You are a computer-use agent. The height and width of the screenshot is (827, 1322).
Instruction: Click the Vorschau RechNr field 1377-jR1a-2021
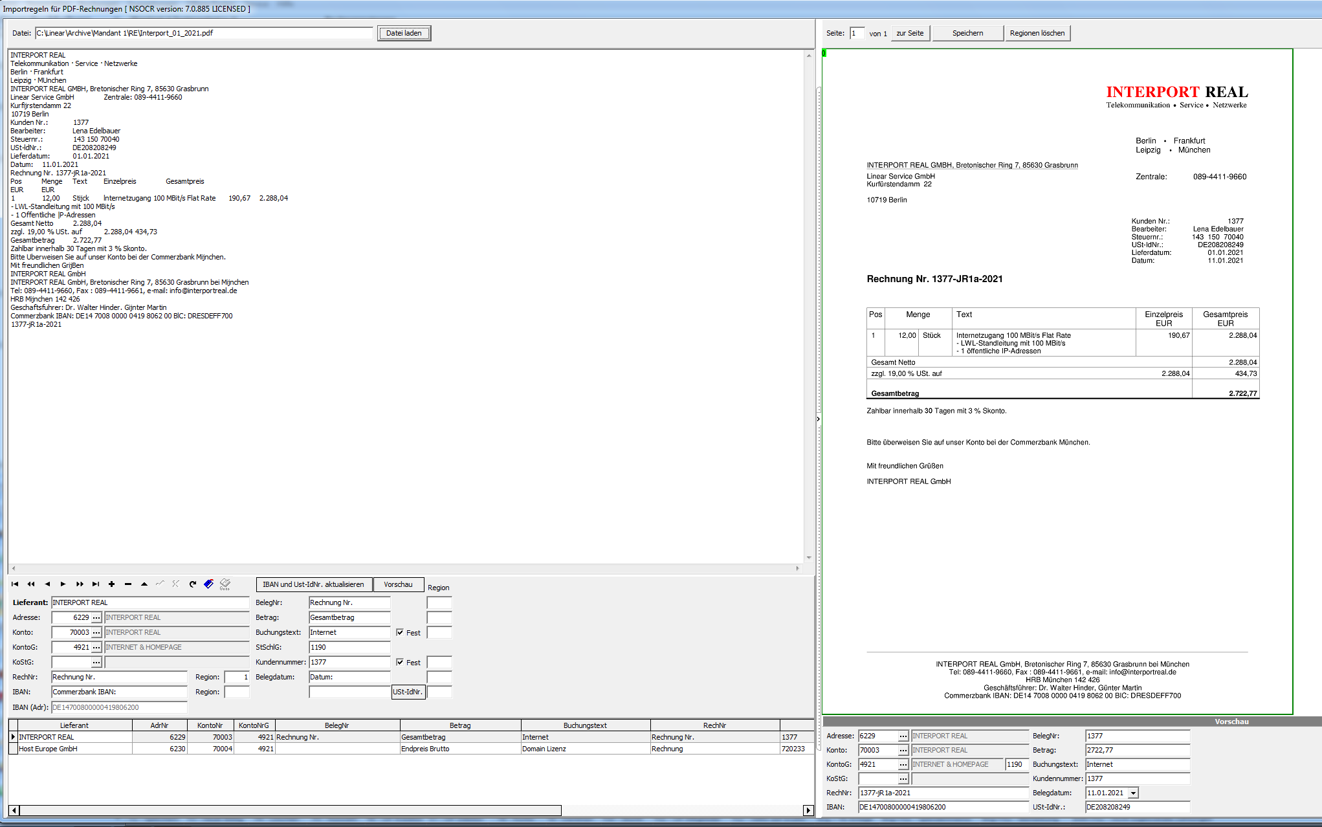click(x=943, y=793)
